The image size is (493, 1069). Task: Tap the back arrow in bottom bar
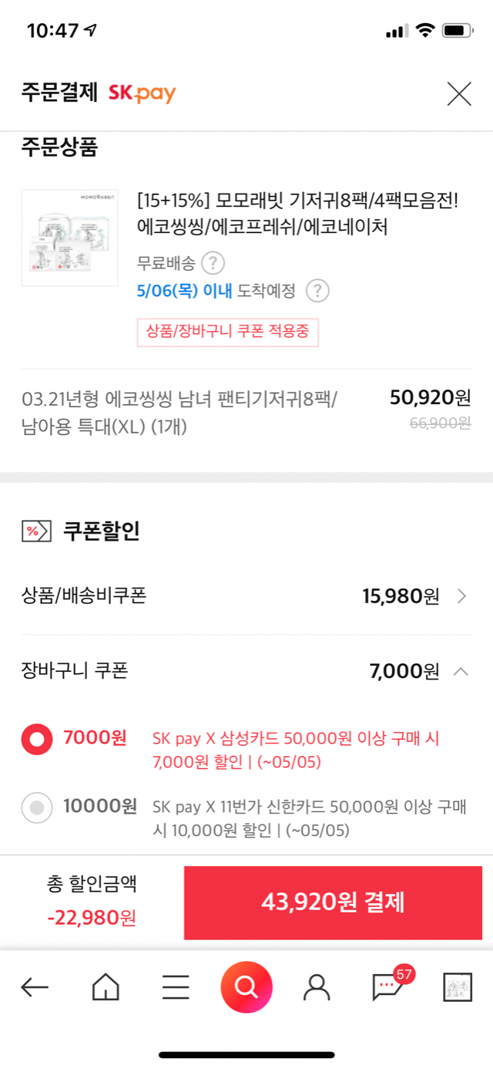(x=35, y=986)
